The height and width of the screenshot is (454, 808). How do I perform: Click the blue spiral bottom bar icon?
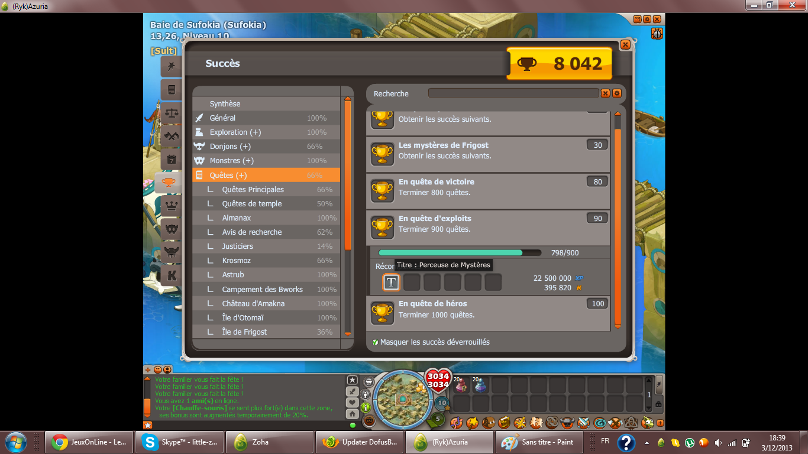600,423
